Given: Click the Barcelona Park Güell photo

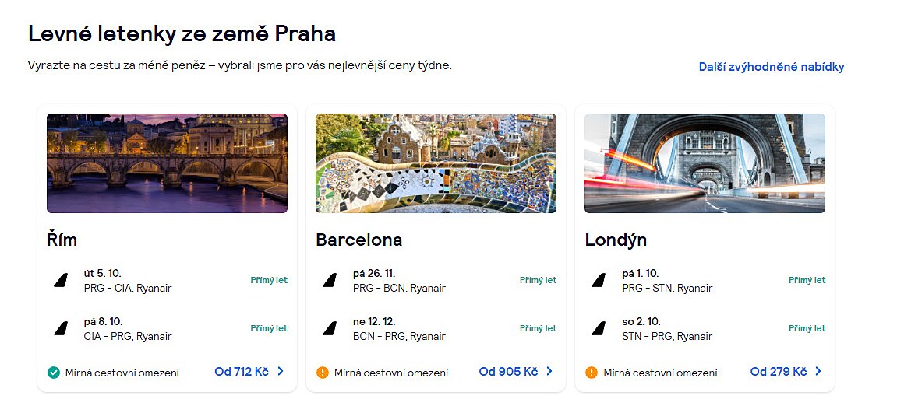Looking at the screenshot, I should pos(436,163).
